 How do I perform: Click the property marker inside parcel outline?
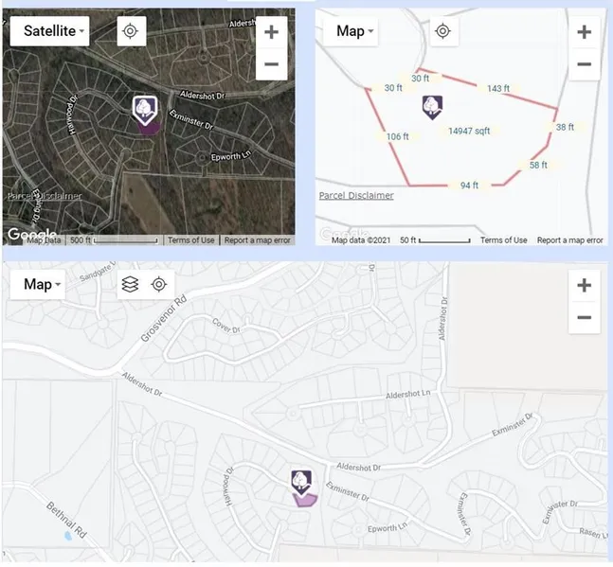tap(433, 106)
